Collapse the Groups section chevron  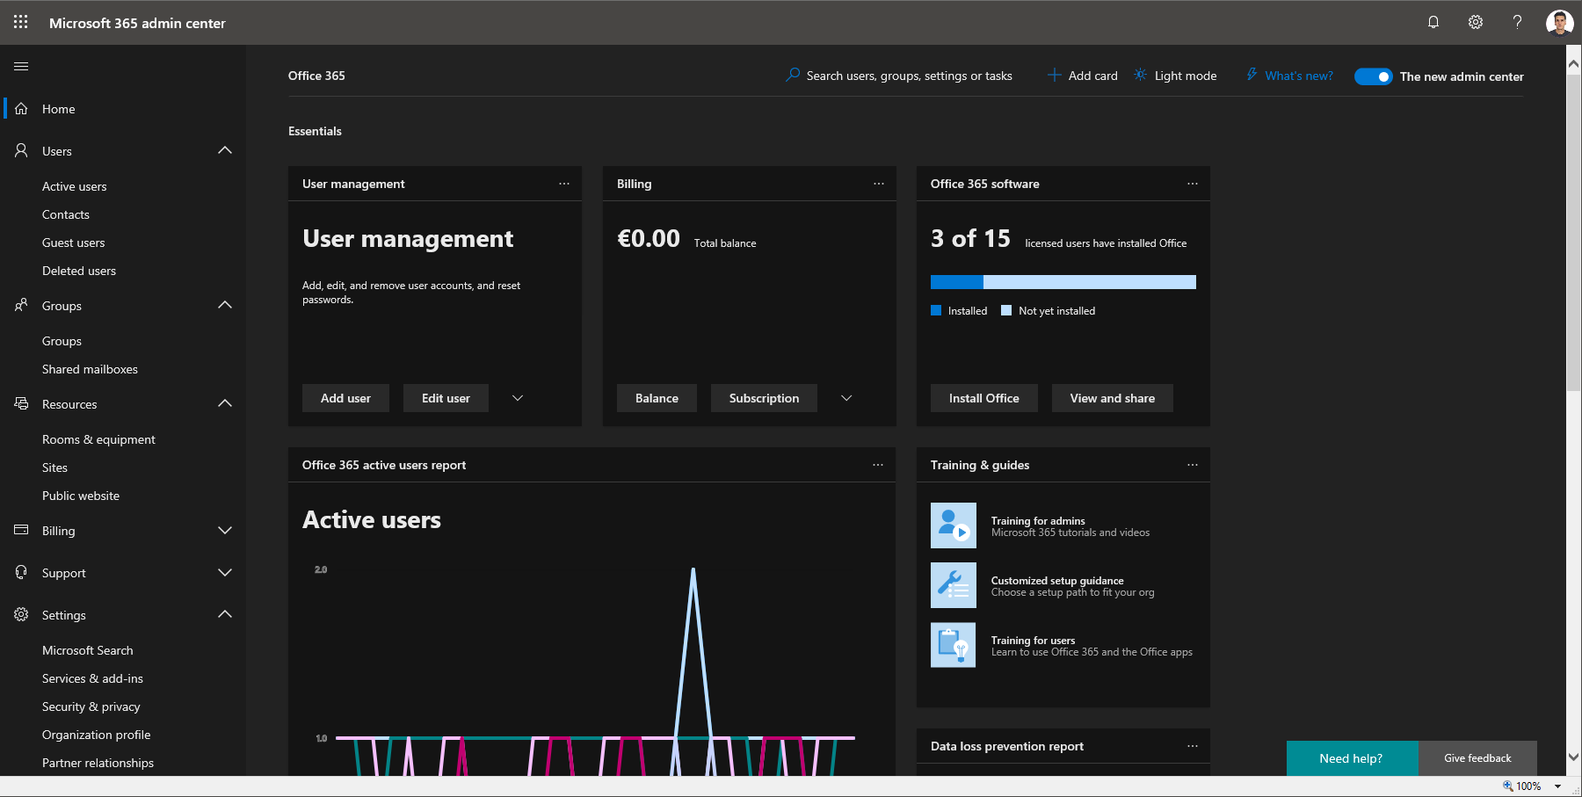tap(225, 305)
